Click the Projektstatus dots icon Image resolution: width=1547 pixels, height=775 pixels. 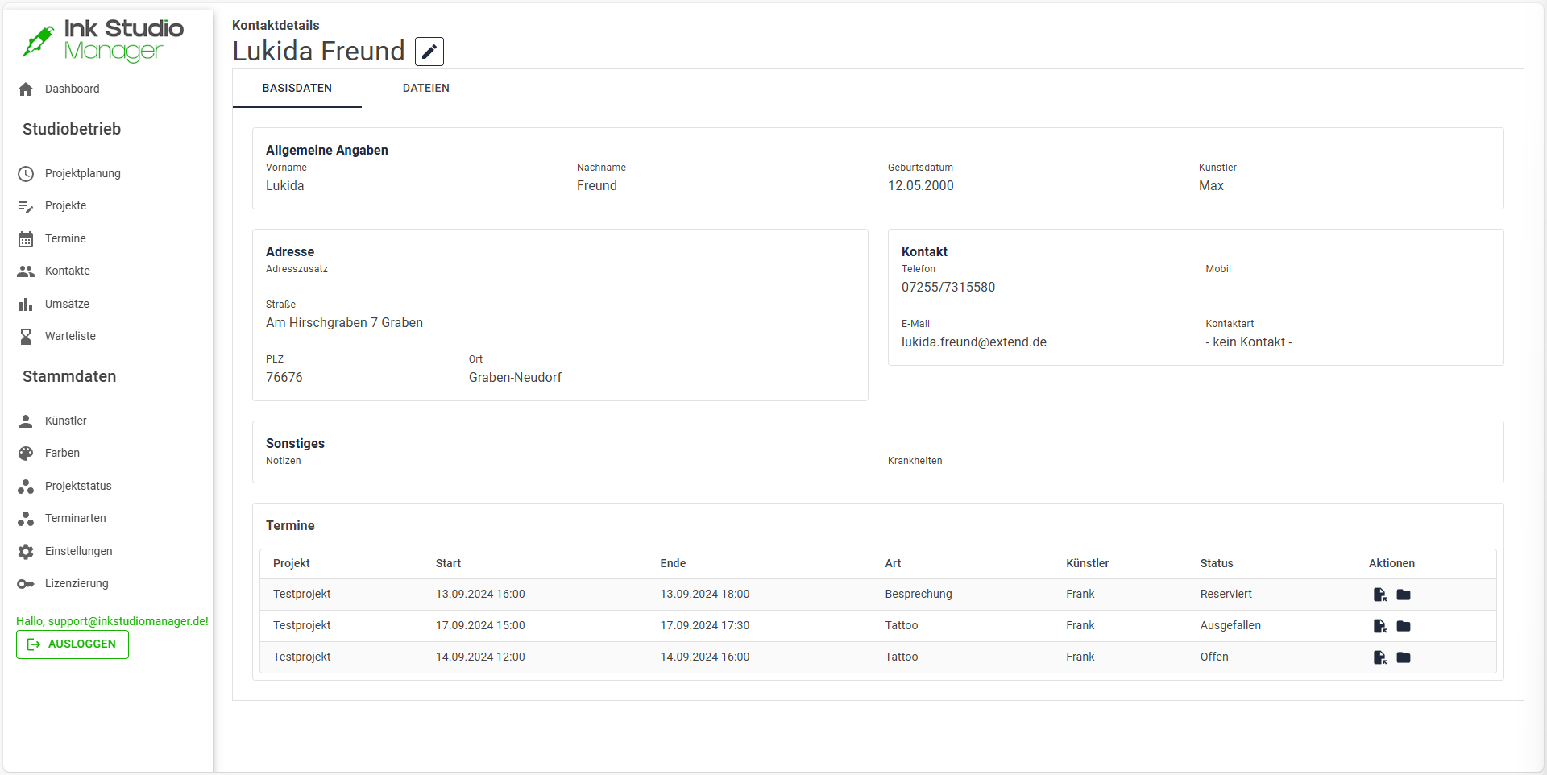[x=26, y=487]
